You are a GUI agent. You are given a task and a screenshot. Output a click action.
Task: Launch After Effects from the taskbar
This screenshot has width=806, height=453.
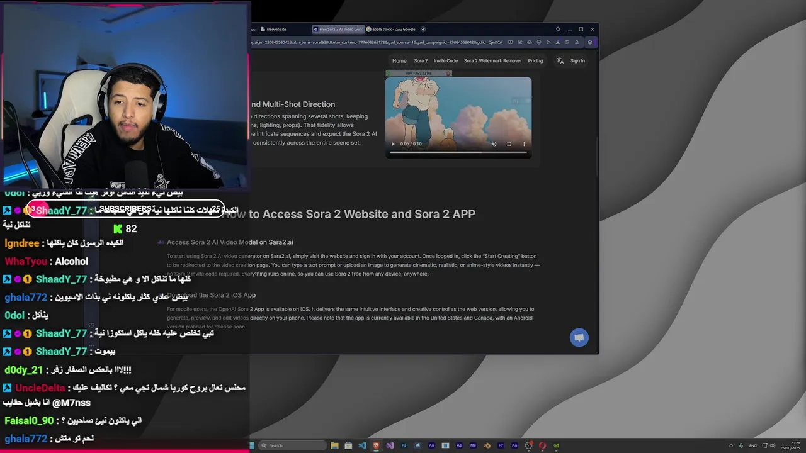[x=459, y=445]
